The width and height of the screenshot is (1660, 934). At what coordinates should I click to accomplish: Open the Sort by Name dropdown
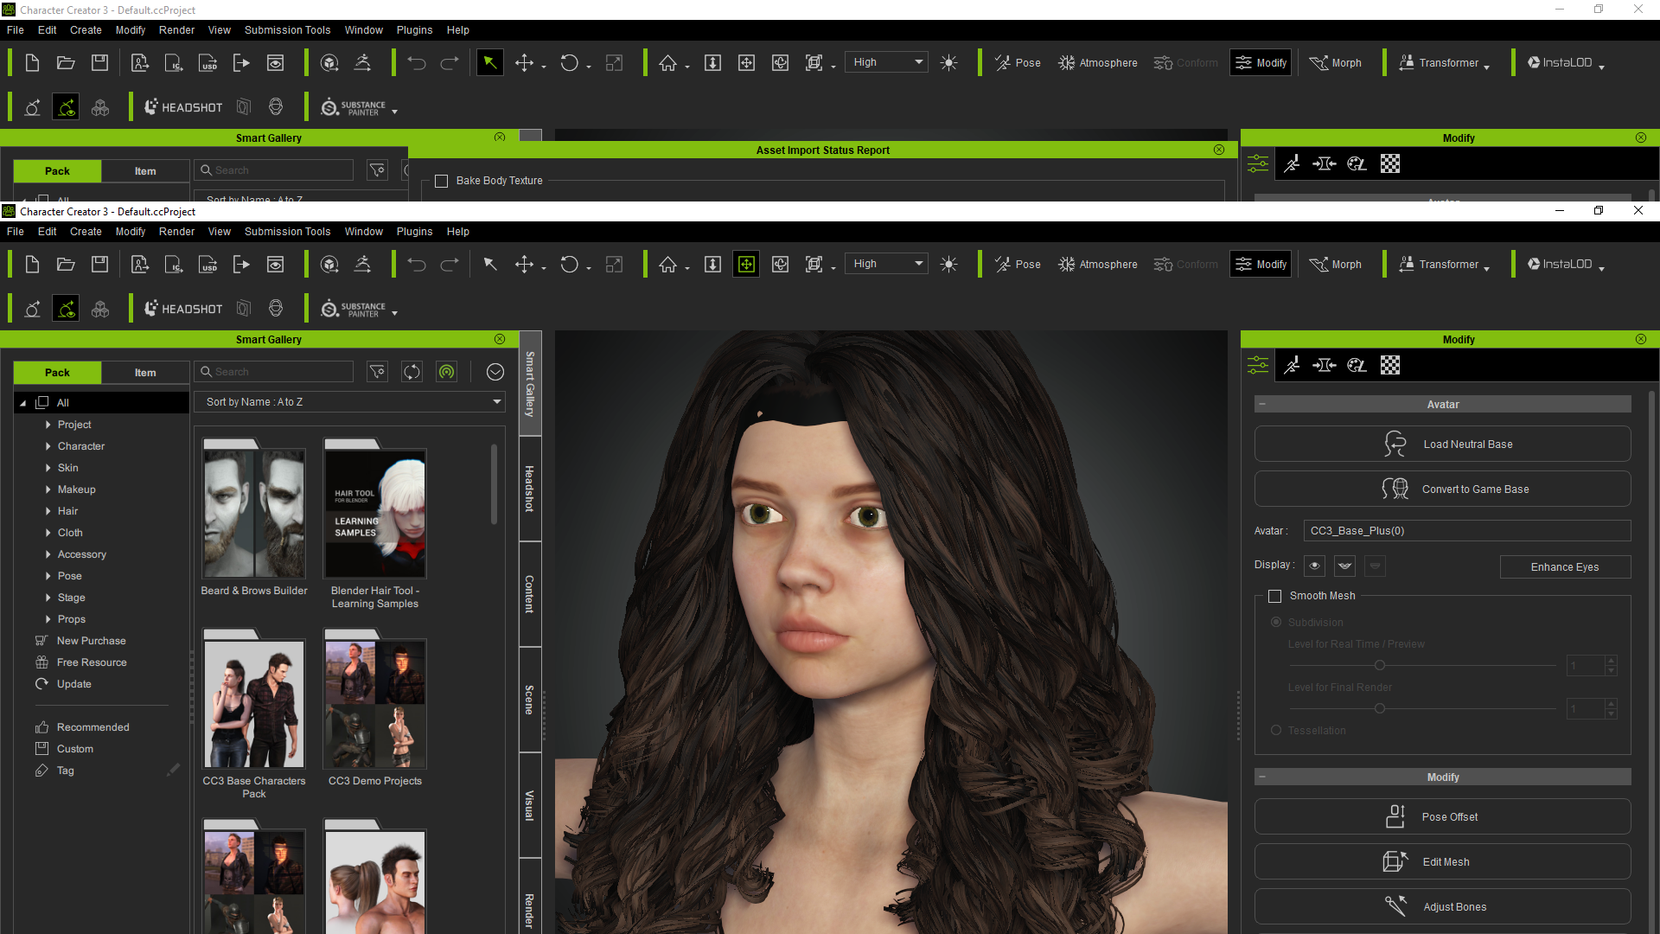coord(349,402)
